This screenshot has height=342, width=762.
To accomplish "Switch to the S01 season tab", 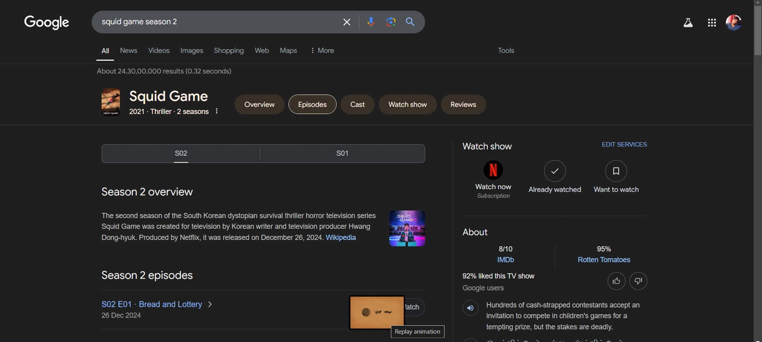I will point(342,153).
